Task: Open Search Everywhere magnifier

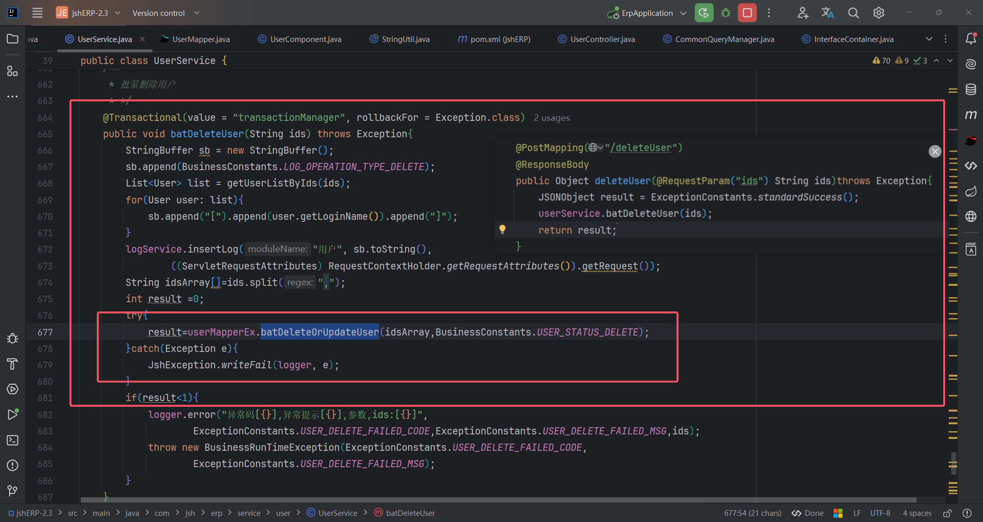Action: click(853, 13)
